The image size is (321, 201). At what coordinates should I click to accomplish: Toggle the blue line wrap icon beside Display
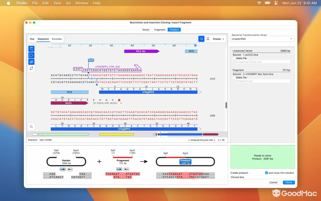click(x=201, y=39)
